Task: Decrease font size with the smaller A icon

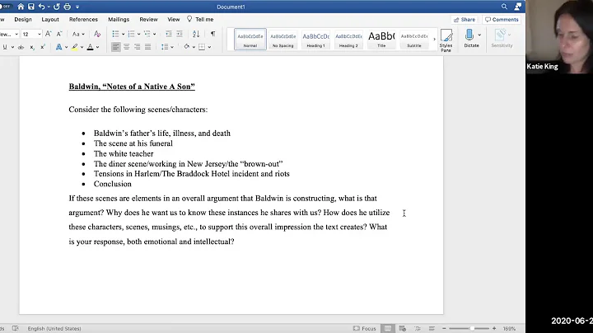Action: [59, 34]
